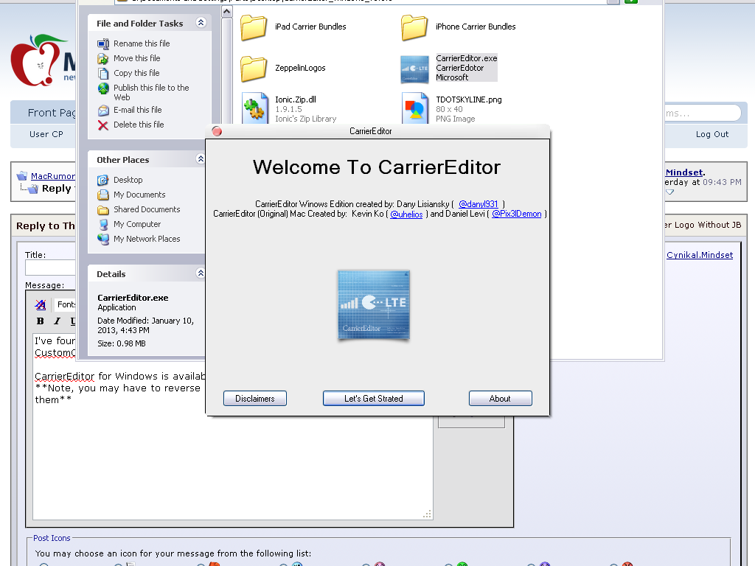Close the CarrierEditor window with red button

(217, 131)
